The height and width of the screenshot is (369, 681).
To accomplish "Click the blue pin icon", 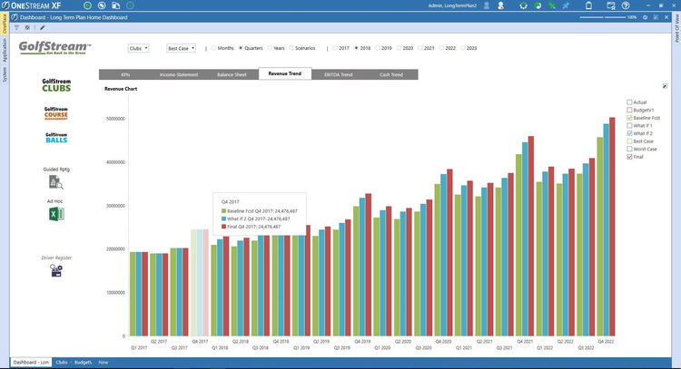I will pyautogui.click(x=566, y=5).
